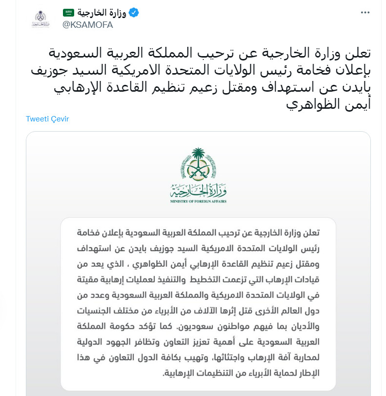Click the ministry profile avatar
The height and width of the screenshot is (396, 386).
point(41,19)
